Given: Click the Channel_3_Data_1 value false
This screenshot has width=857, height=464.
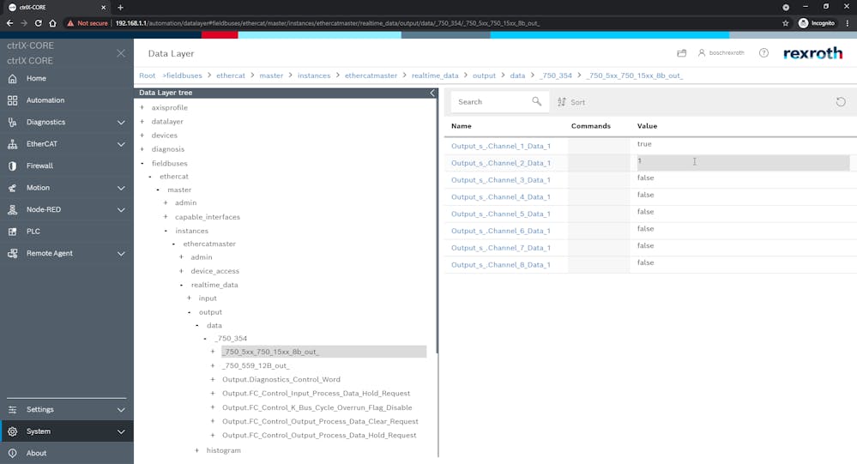Looking at the screenshot, I should tap(645, 178).
